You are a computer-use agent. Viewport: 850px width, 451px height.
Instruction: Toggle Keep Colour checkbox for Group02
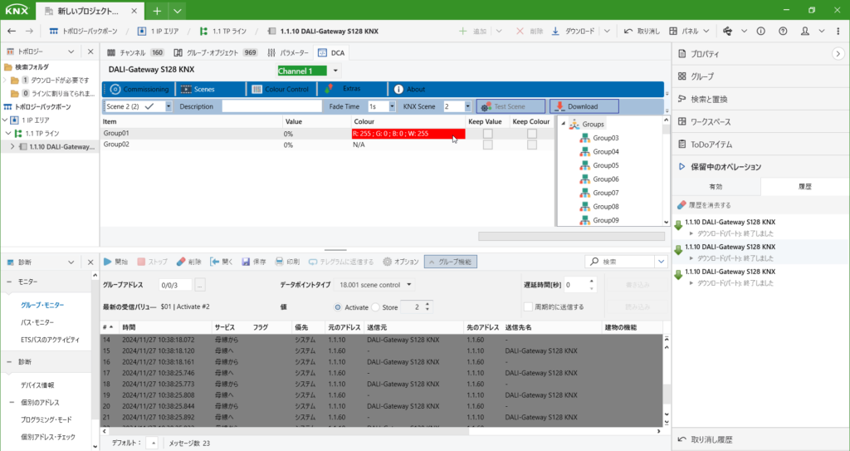coord(532,145)
